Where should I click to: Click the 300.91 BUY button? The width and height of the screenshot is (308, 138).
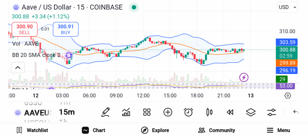[x=66, y=29]
